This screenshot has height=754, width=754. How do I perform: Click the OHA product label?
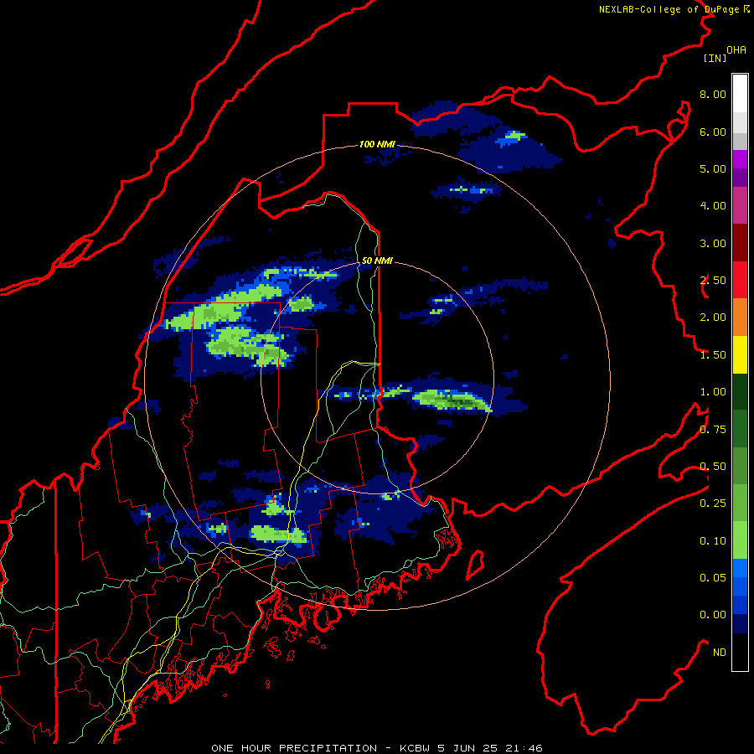click(x=736, y=50)
